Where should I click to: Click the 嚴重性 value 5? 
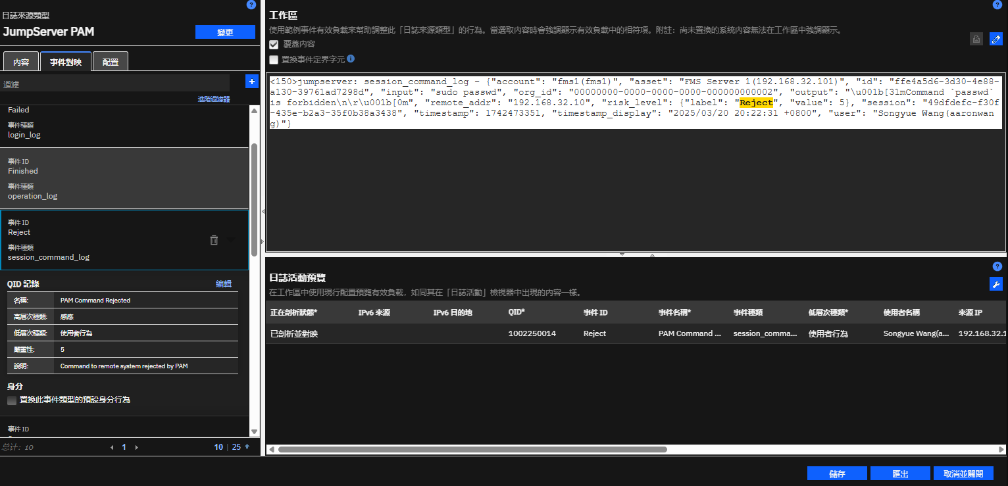point(63,349)
